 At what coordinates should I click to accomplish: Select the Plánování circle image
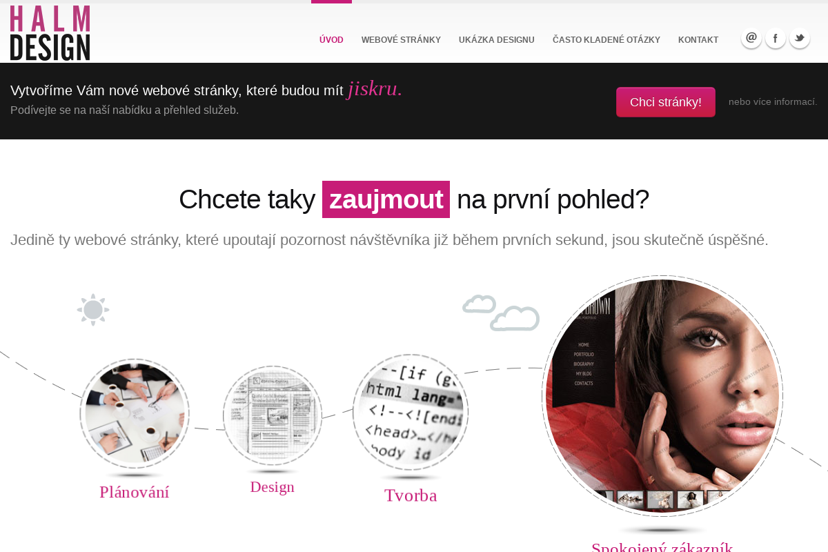click(x=135, y=413)
